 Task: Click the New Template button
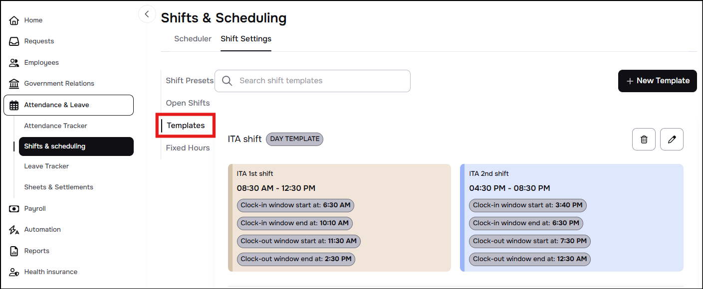tap(658, 81)
